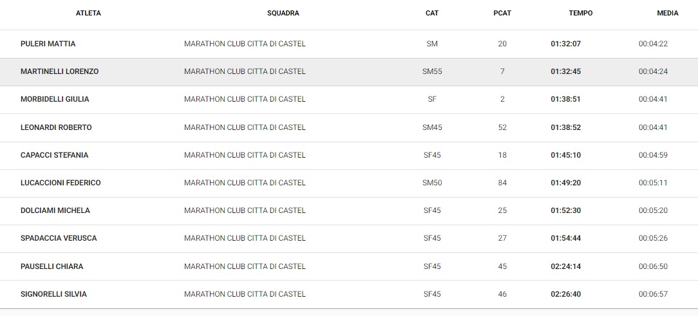Click team name in Puleri Mattia row
This screenshot has height=316, width=698.
point(245,44)
